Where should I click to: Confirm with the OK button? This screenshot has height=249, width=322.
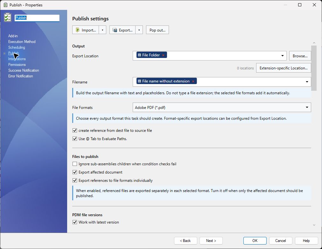(255, 241)
